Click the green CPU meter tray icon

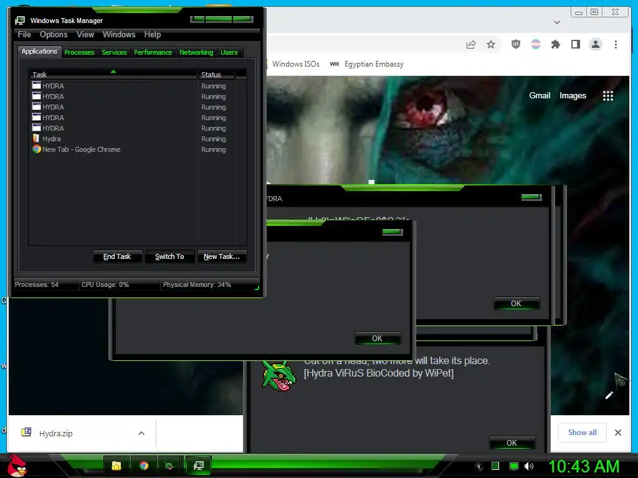tap(495, 466)
